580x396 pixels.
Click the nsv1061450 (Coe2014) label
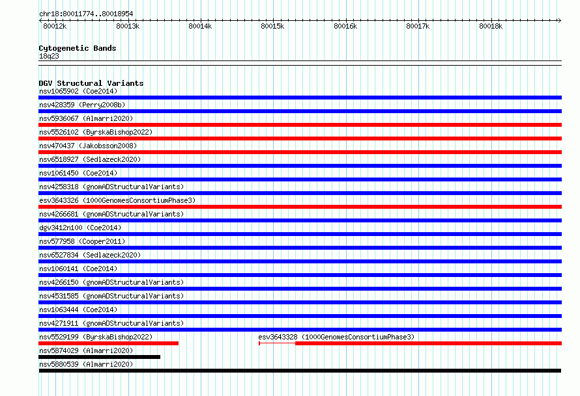coord(78,173)
